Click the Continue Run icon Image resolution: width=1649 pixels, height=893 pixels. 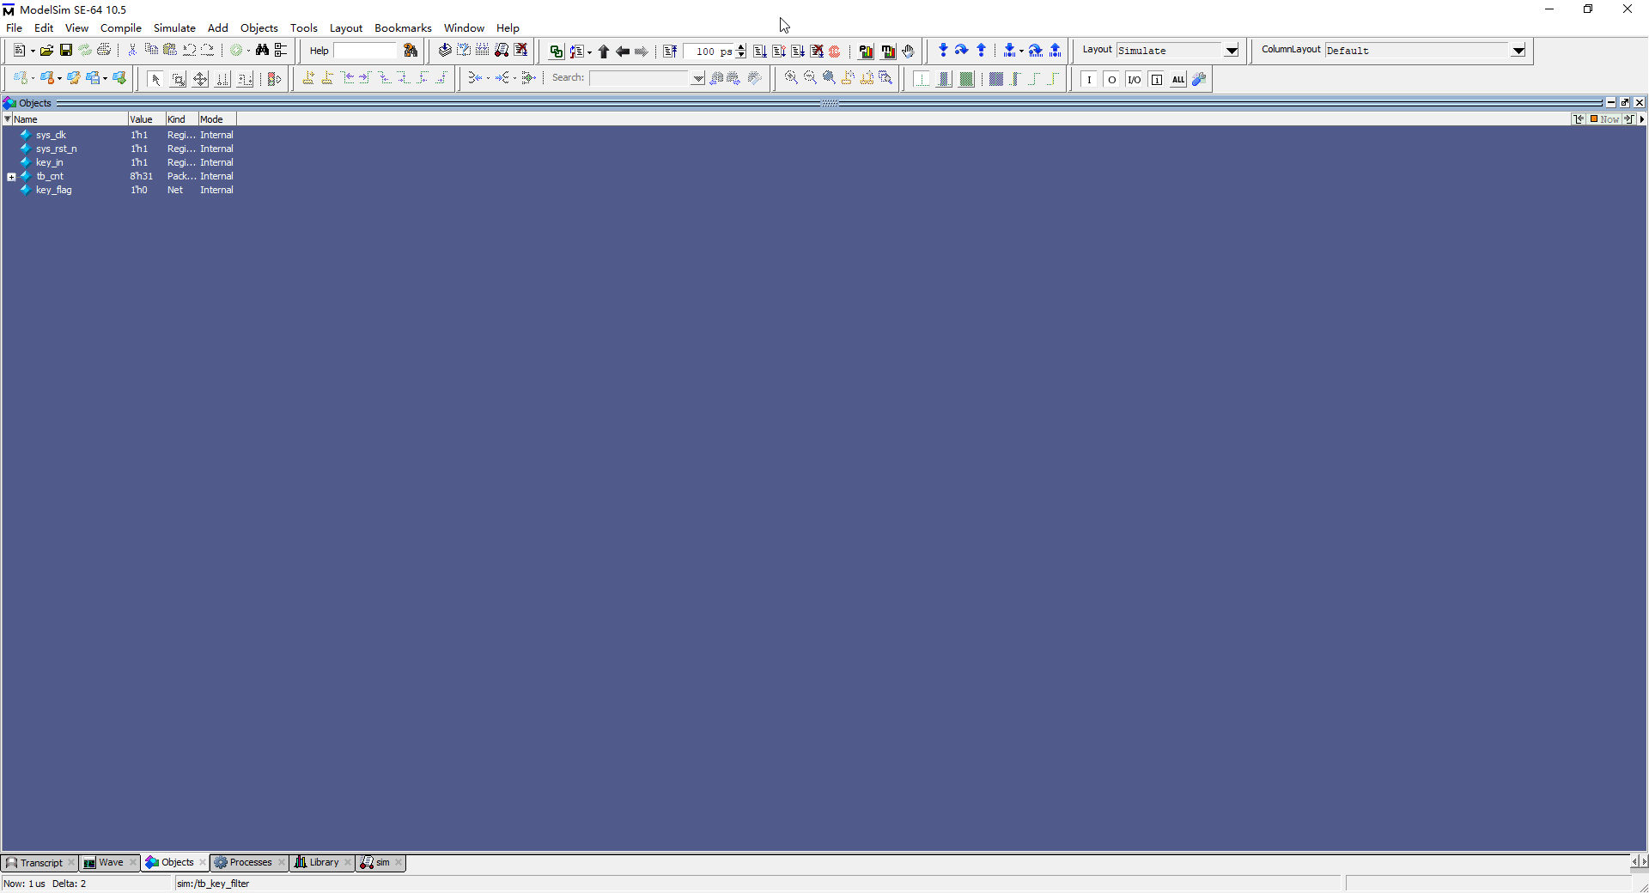(x=778, y=52)
